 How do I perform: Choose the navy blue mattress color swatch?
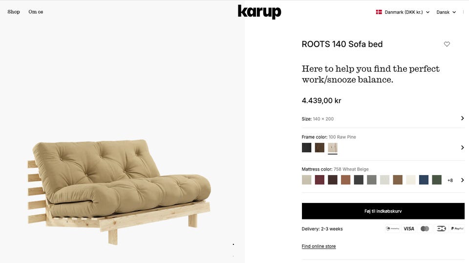[424, 180]
